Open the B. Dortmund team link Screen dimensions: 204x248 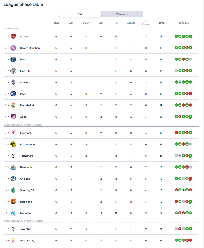point(27,144)
